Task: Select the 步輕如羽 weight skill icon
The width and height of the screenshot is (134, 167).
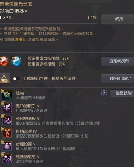Action: [7, 146]
